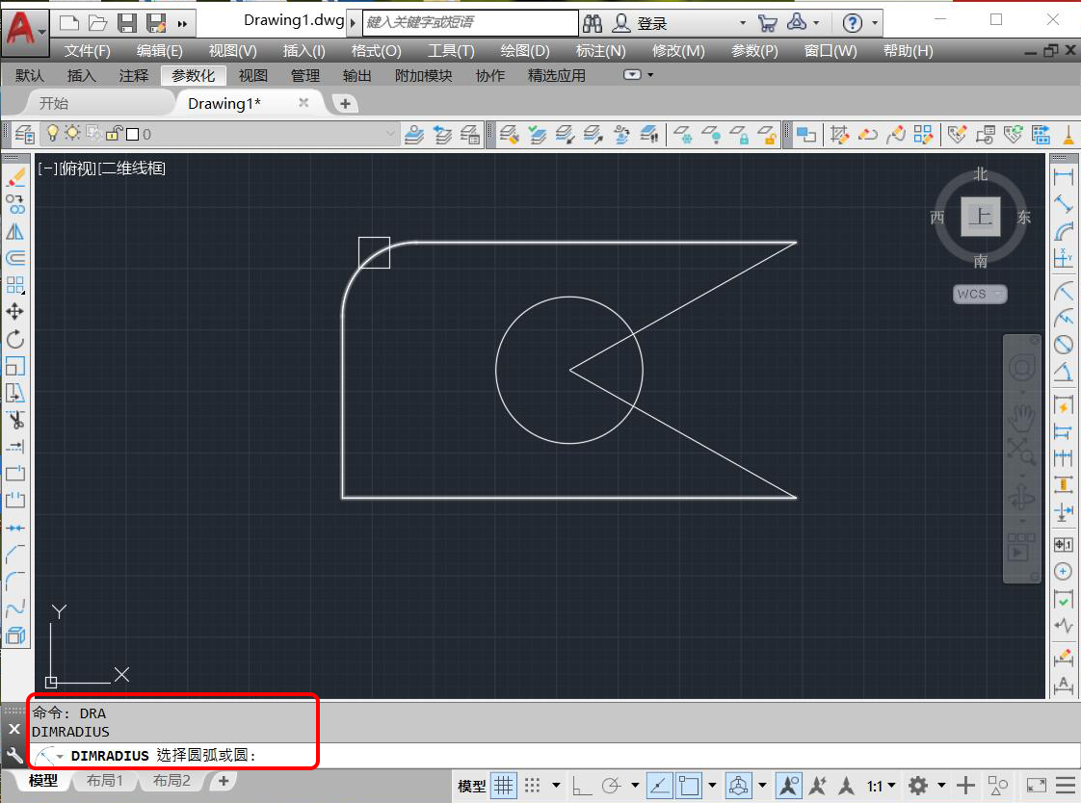Toggle isometric drafting in status bar
This screenshot has width=1081, height=803.
(738, 786)
